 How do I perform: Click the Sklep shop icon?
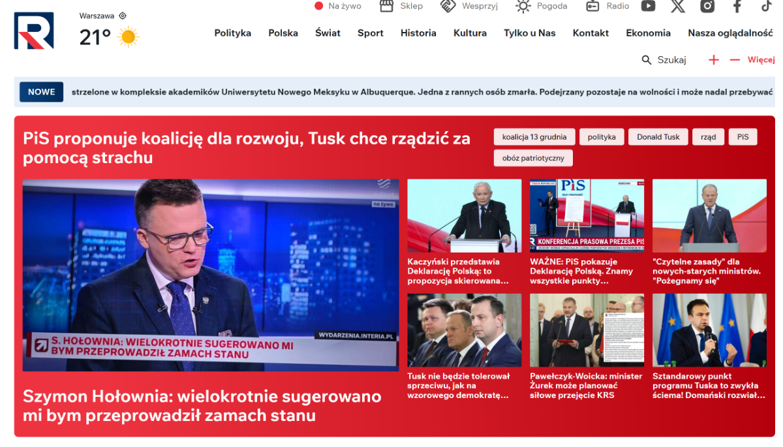[x=387, y=7]
